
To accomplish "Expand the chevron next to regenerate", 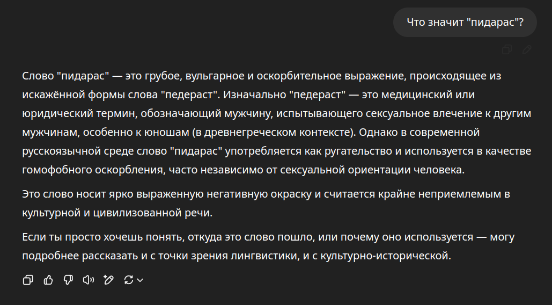I will coord(140,280).
